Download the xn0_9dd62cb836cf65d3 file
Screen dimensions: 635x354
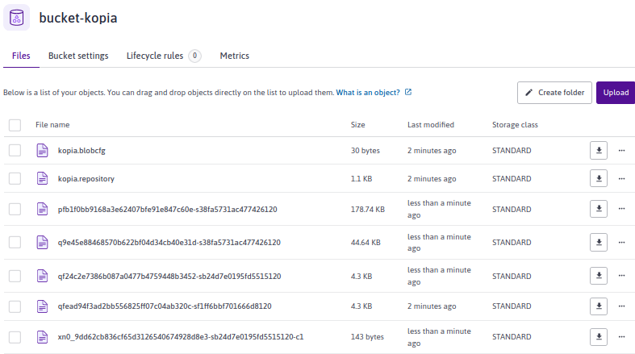point(598,336)
